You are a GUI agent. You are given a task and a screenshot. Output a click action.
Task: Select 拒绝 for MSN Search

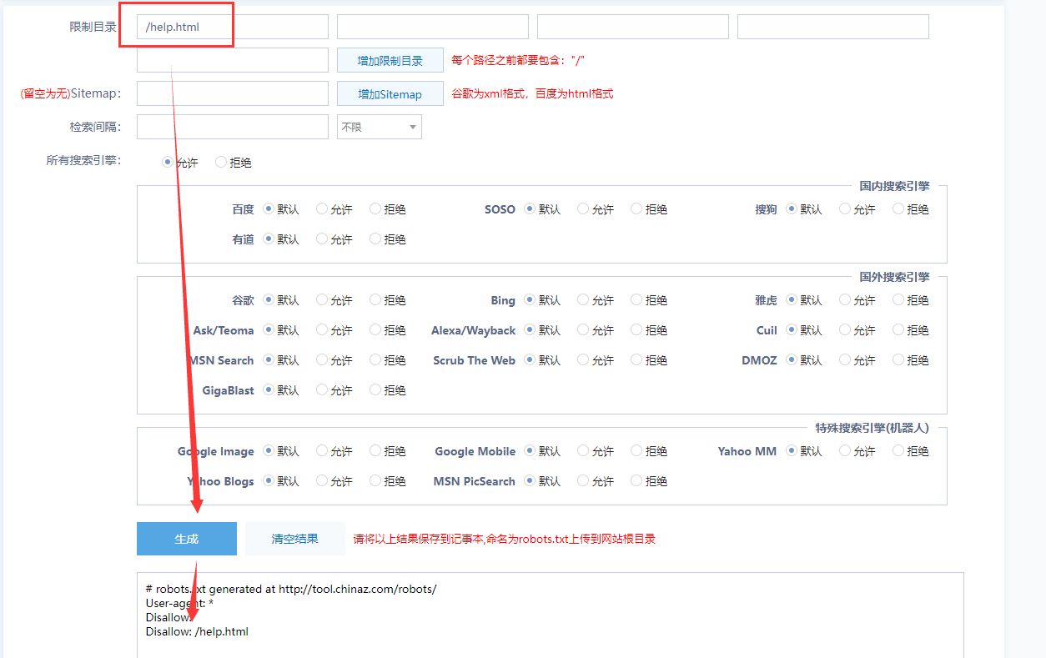[375, 360]
